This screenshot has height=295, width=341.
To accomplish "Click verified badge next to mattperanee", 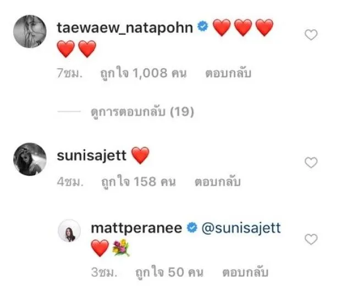I will [x=192, y=229].
